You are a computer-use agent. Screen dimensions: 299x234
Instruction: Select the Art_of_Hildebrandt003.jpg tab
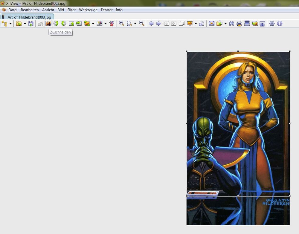[27, 17]
